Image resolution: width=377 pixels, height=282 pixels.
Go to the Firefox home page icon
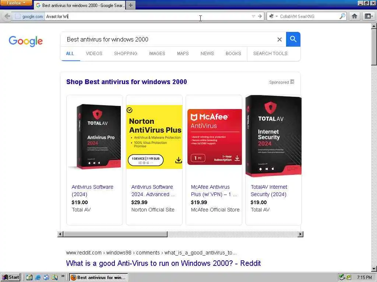point(355,16)
